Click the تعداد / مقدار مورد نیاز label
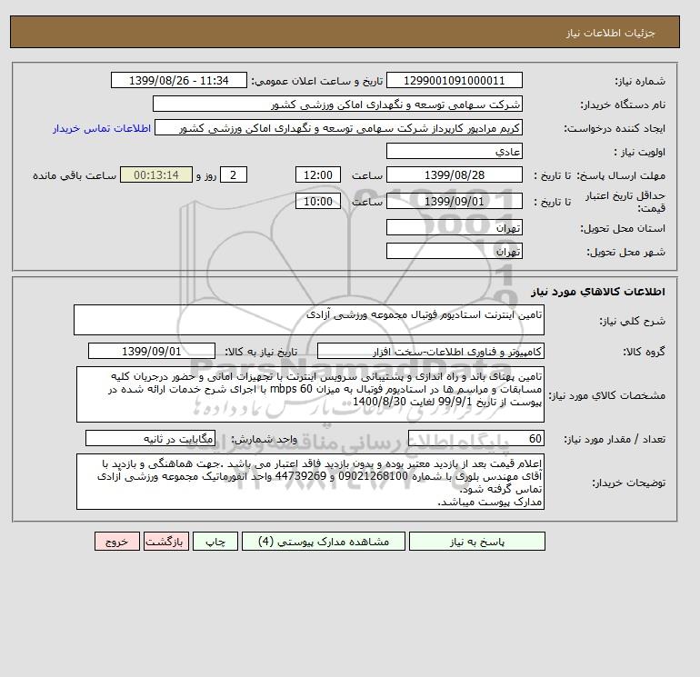The image size is (700, 677). (615, 439)
